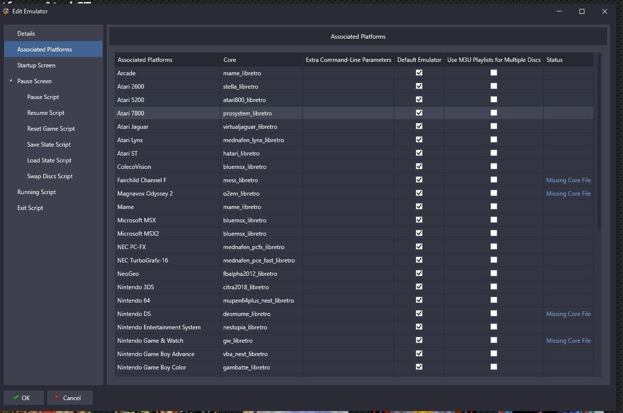623x413 pixels.
Task: Click the Status column header
Action: pyautogui.click(x=569, y=60)
